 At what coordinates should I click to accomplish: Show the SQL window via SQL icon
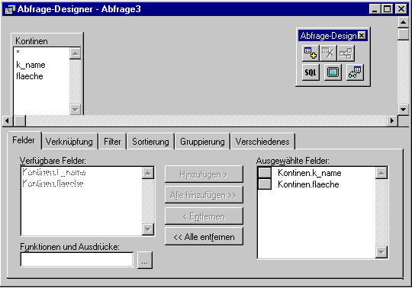311,72
